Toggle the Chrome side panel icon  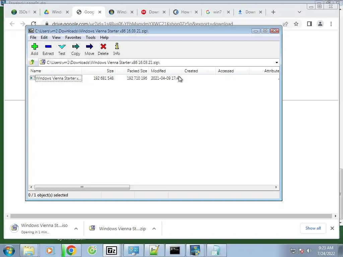click(309, 24)
